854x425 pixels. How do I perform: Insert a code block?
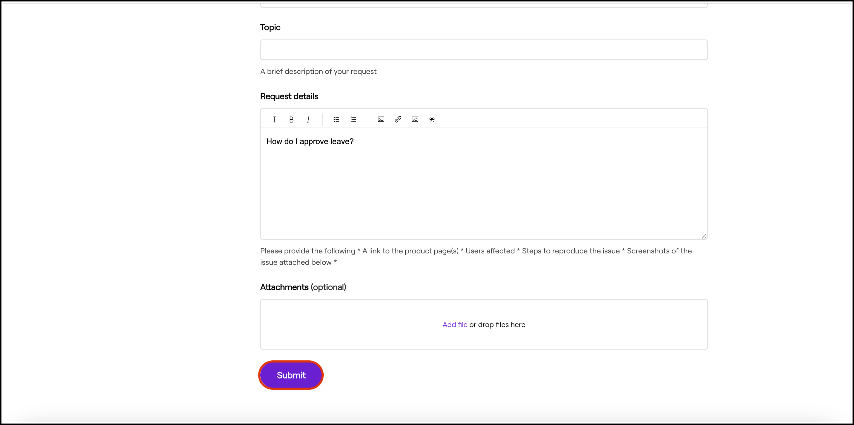(x=381, y=120)
